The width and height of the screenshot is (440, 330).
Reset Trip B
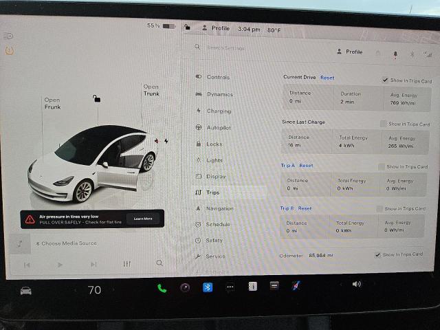(305, 208)
